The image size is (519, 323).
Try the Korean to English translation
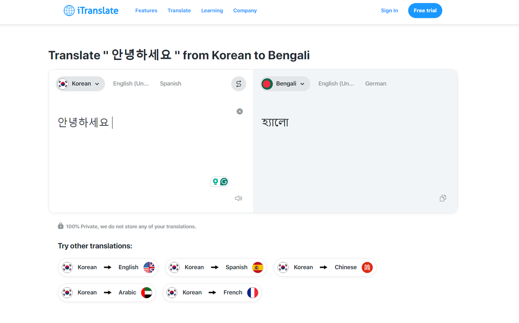(x=108, y=267)
